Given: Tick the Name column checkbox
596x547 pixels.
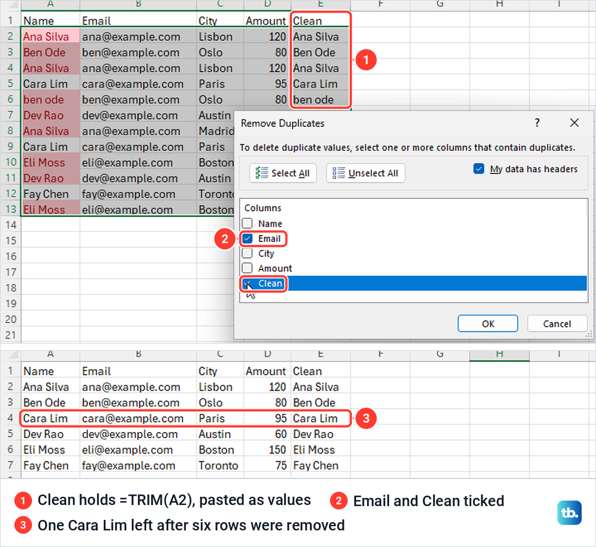Looking at the screenshot, I should (247, 223).
